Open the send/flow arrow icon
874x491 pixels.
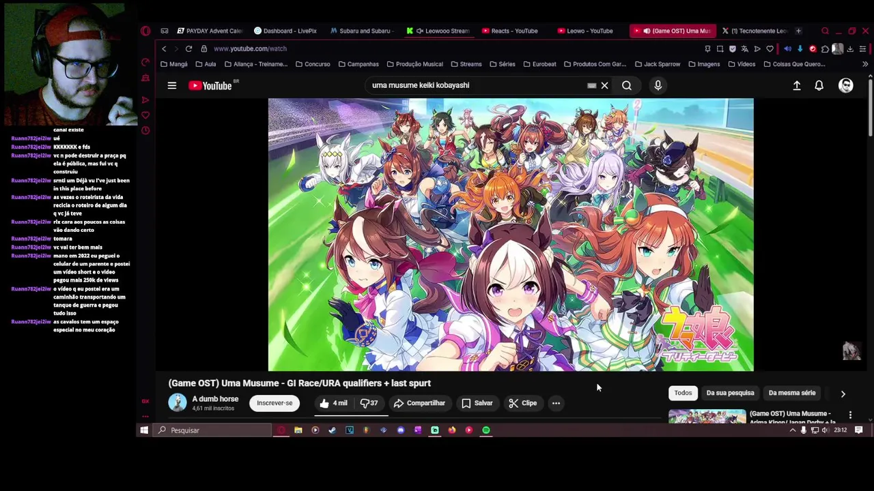757,48
